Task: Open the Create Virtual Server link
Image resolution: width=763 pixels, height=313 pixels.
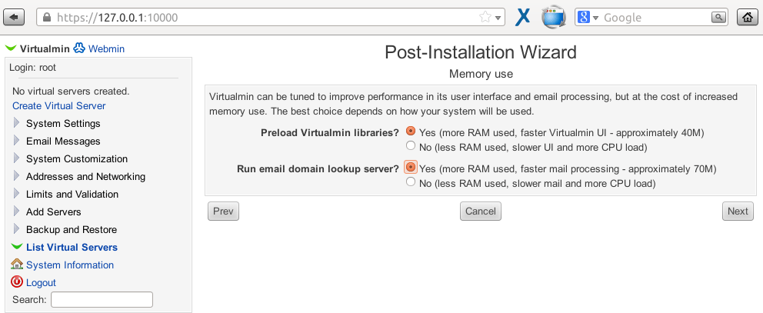Action: tap(59, 105)
